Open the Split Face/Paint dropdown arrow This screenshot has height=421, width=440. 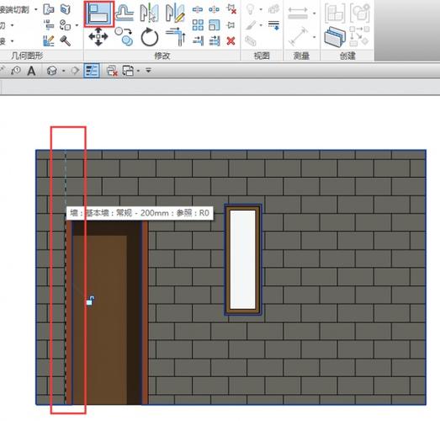(x=77, y=25)
